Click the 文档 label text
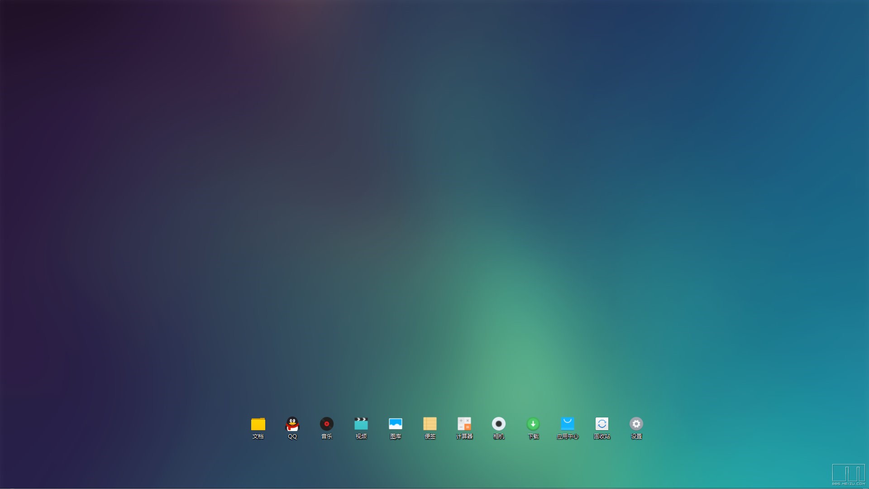The height and width of the screenshot is (489, 869). pyautogui.click(x=258, y=436)
